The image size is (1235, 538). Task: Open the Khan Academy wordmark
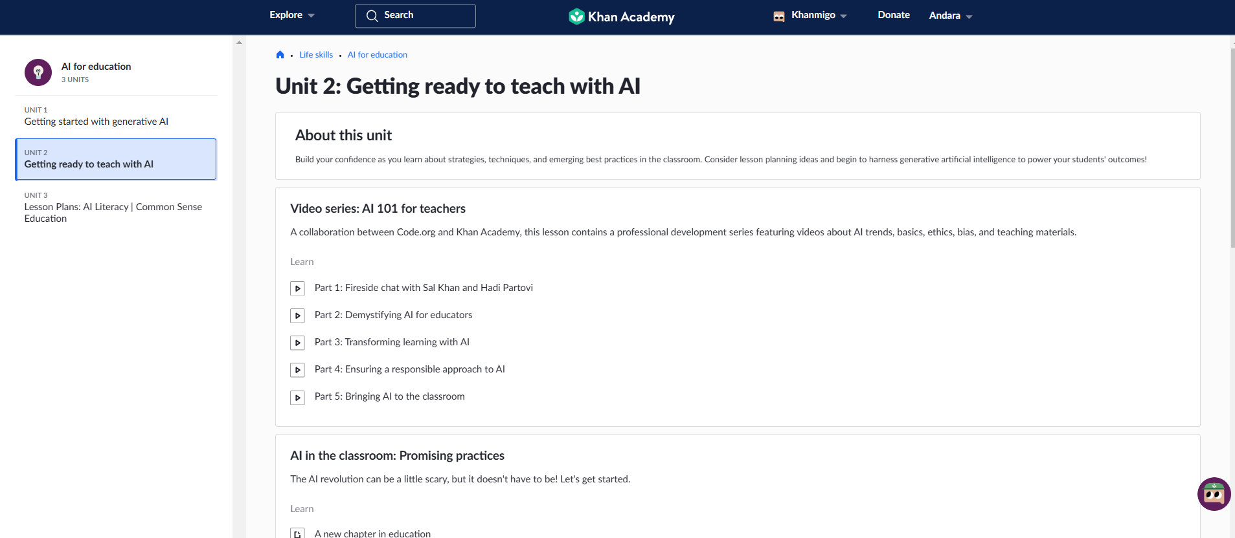pyautogui.click(x=631, y=17)
